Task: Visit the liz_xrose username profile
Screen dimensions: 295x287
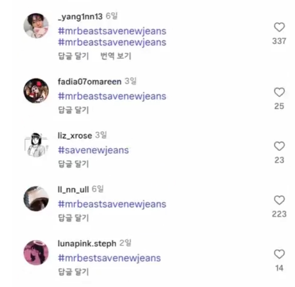Action: coord(75,136)
